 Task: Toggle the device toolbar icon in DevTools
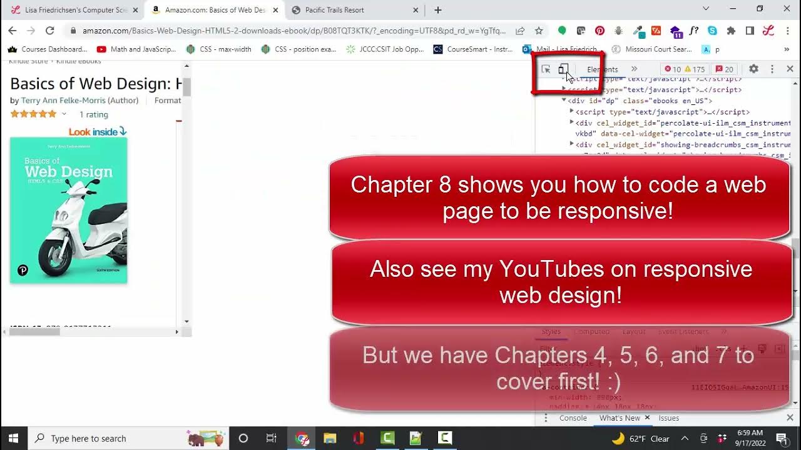(x=563, y=69)
